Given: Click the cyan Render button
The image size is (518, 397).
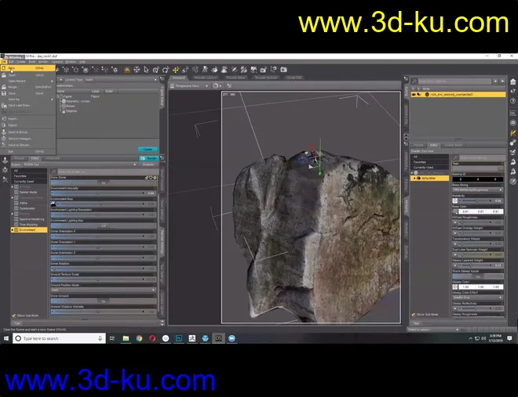Looking at the screenshot, I should click(149, 158).
